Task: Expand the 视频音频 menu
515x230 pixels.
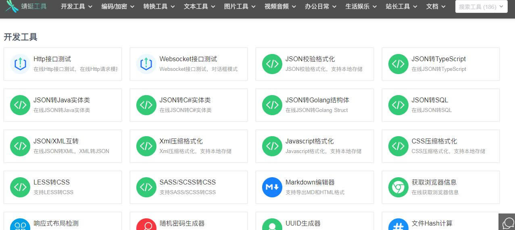Action: click(x=280, y=6)
